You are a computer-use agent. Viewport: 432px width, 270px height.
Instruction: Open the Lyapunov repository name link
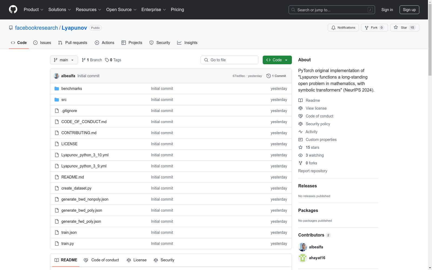point(74,28)
